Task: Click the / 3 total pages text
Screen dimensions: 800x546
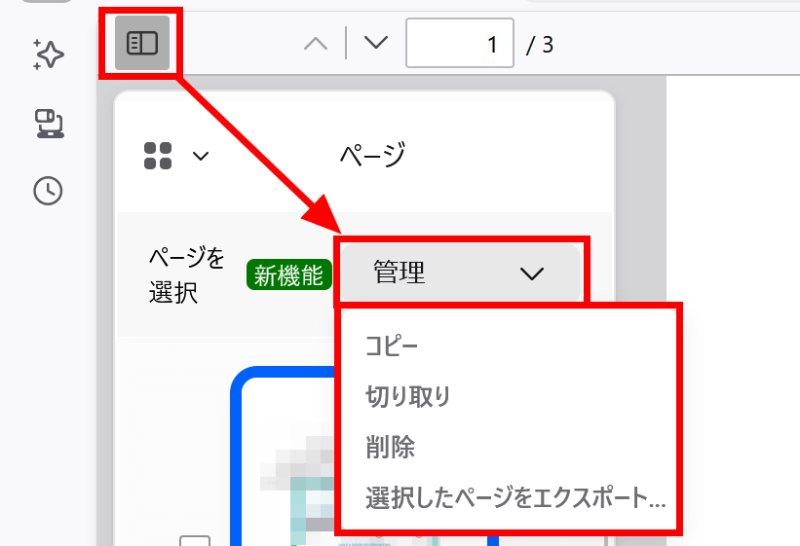Action: point(540,45)
